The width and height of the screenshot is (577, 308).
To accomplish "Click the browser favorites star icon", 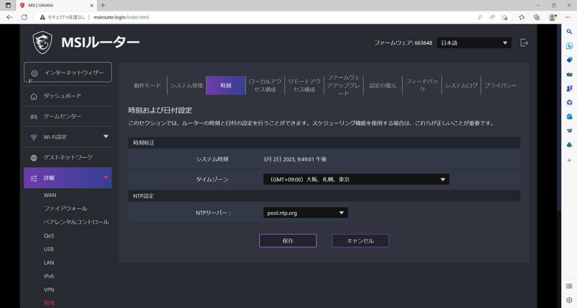I will point(504,17).
